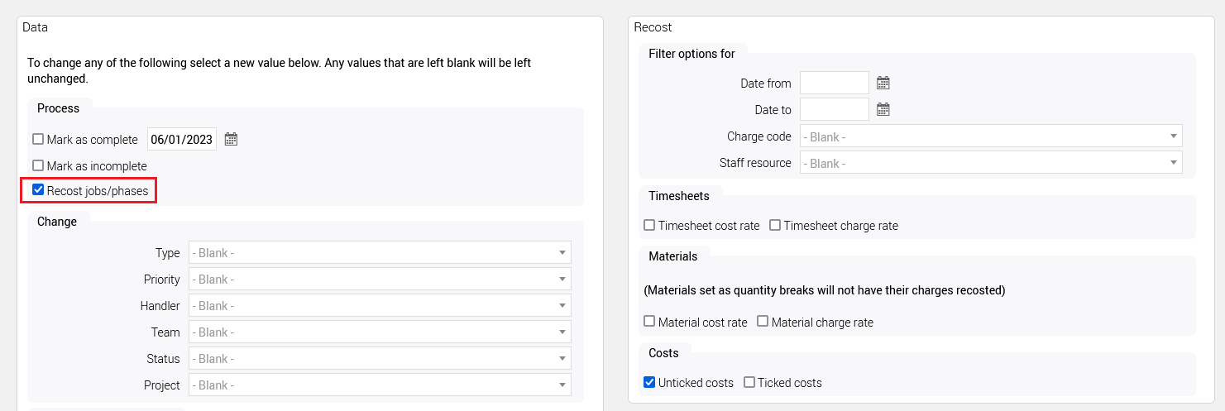This screenshot has width=1225, height=411.
Task: Open the Date from calendar picker
Action: [883, 83]
